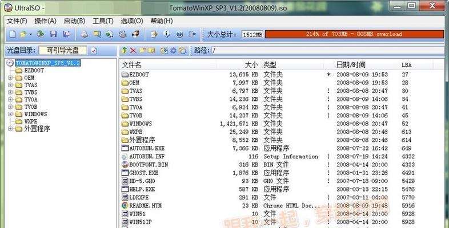Open the dropdown arrow beside Open icon

pyautogui.click(x=30, y=34)
